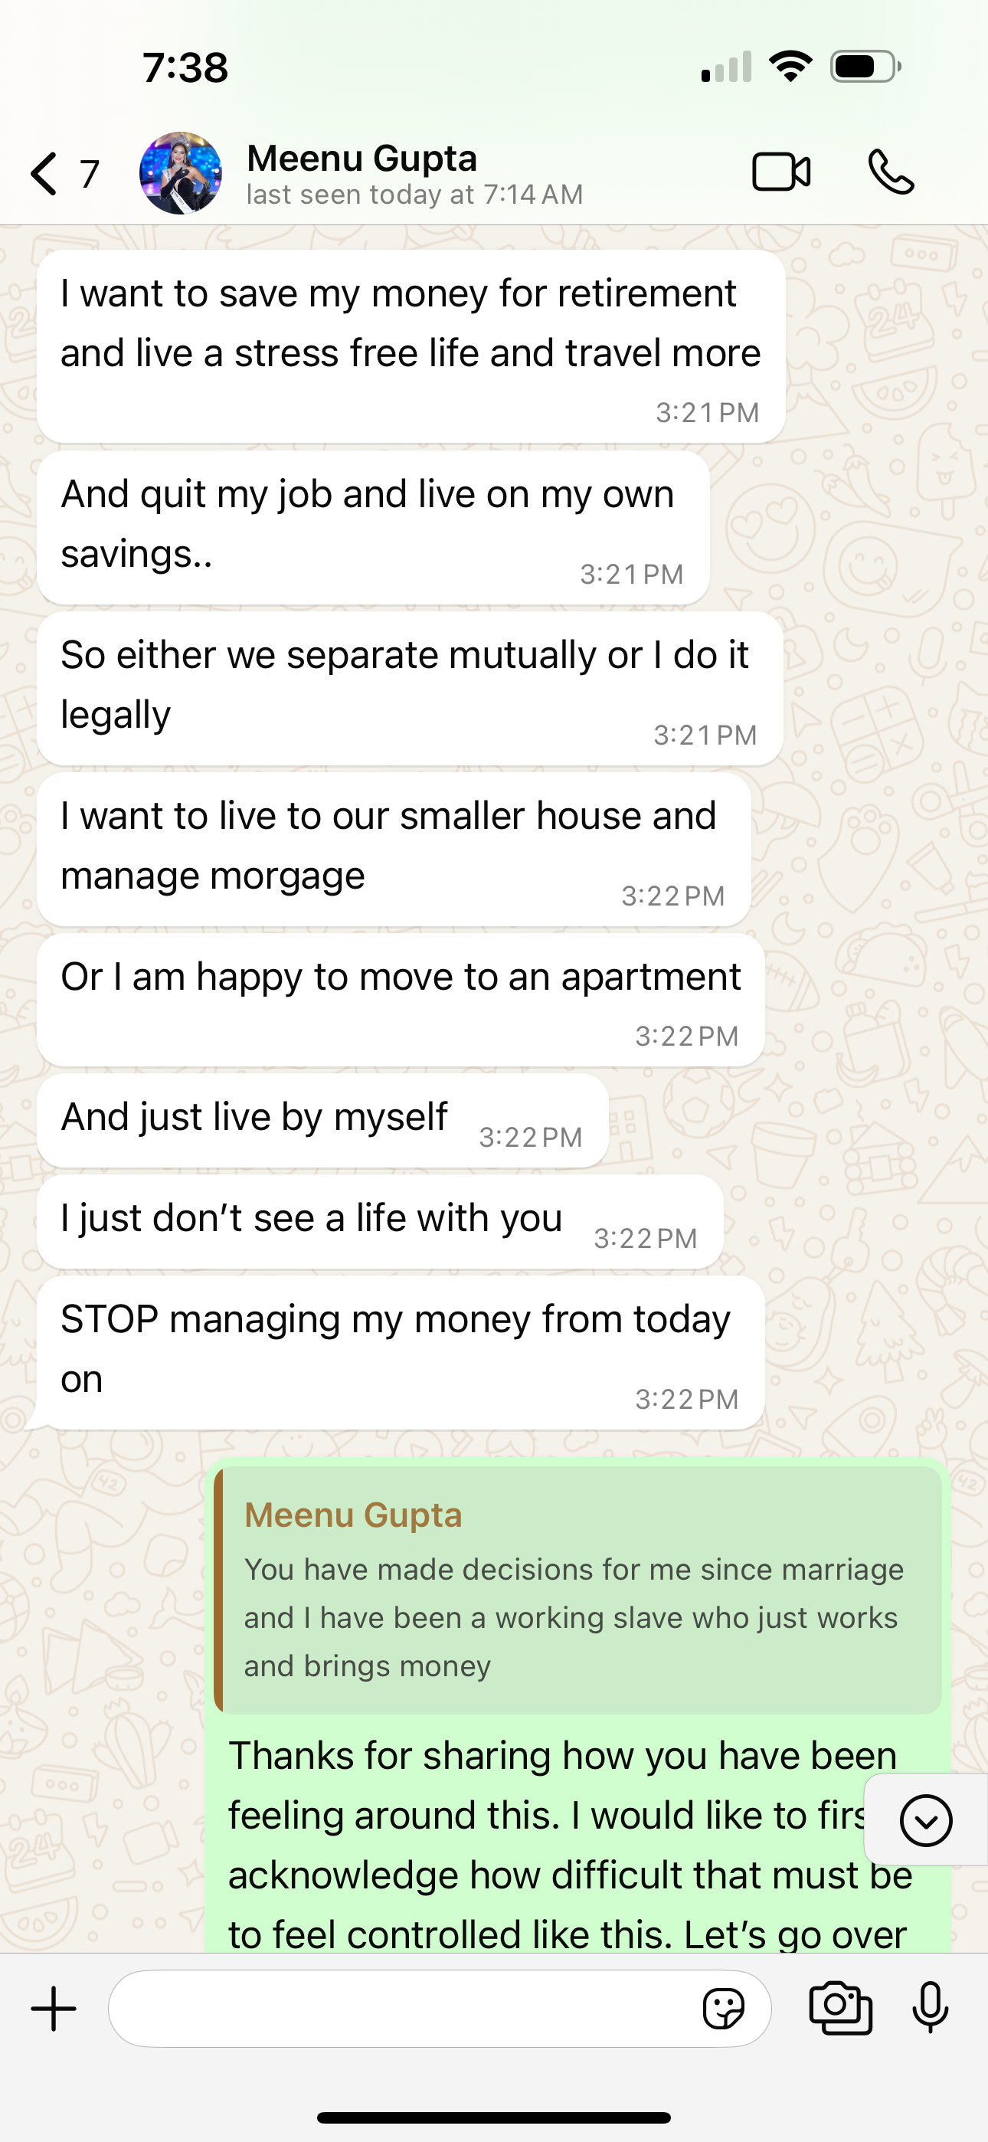Start a video call with Meenu Gupta
988x2142 pixels.
[781, 172]
